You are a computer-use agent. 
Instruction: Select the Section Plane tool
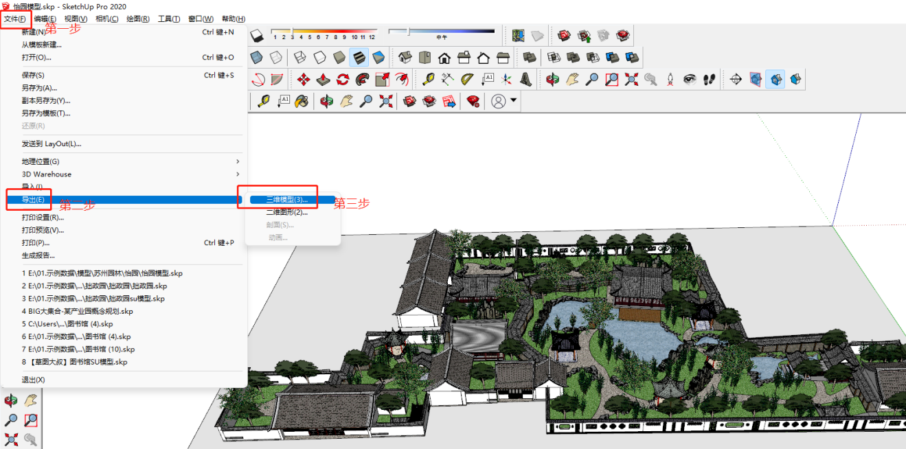(x=736, y=80)
